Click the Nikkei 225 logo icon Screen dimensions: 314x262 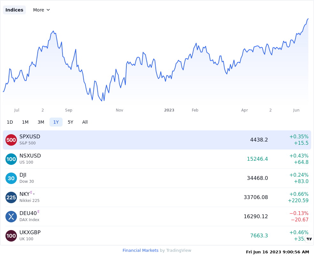click(x=11, y=197)
